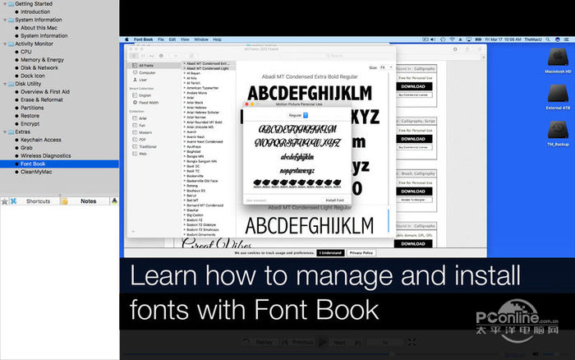Open the Font Book menu in video

(144, 39)
